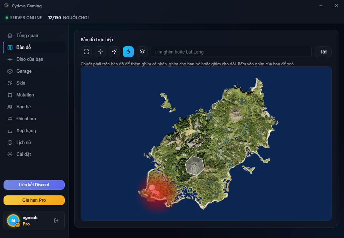Click the hexagonal dome on the map
This screenshot has height=238, width=344.
coord(195,165)
